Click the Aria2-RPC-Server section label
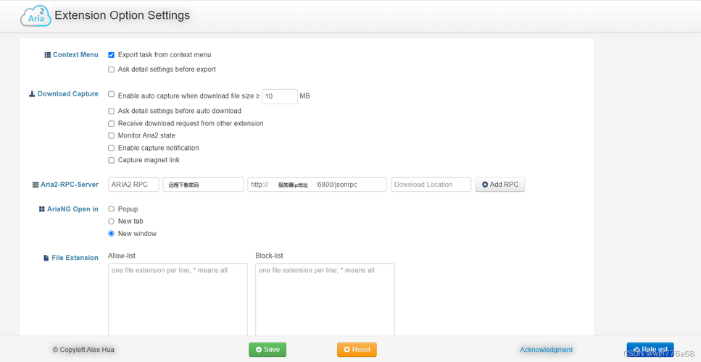Screen dimensions: 701x362 tap(70, 185)
